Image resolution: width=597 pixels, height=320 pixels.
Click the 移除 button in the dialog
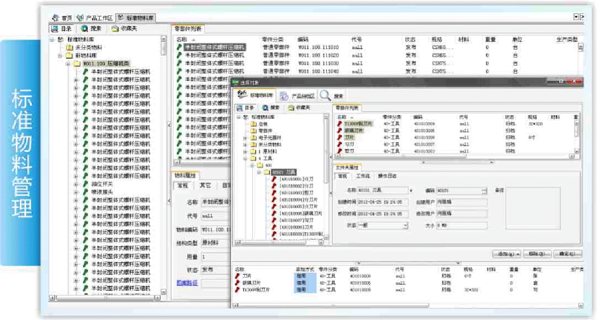coord(537,254)
